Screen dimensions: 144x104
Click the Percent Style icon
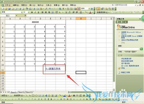pos(60,12)
